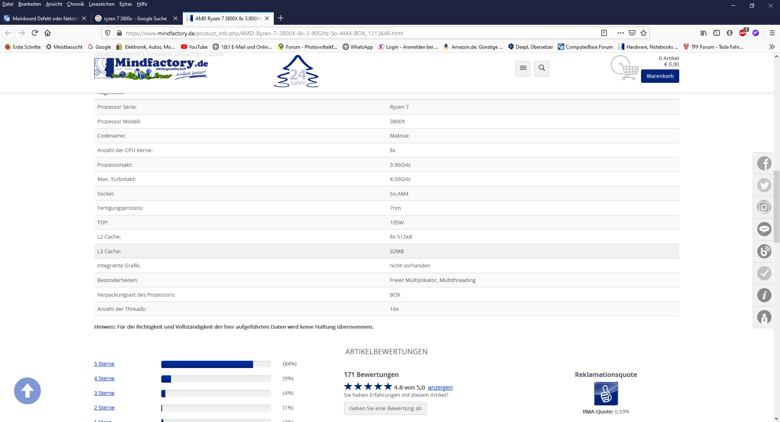The height and width of the screenshot is (422, 780).
Task: Open blog icon in side panel
Action: click(764, 251)
